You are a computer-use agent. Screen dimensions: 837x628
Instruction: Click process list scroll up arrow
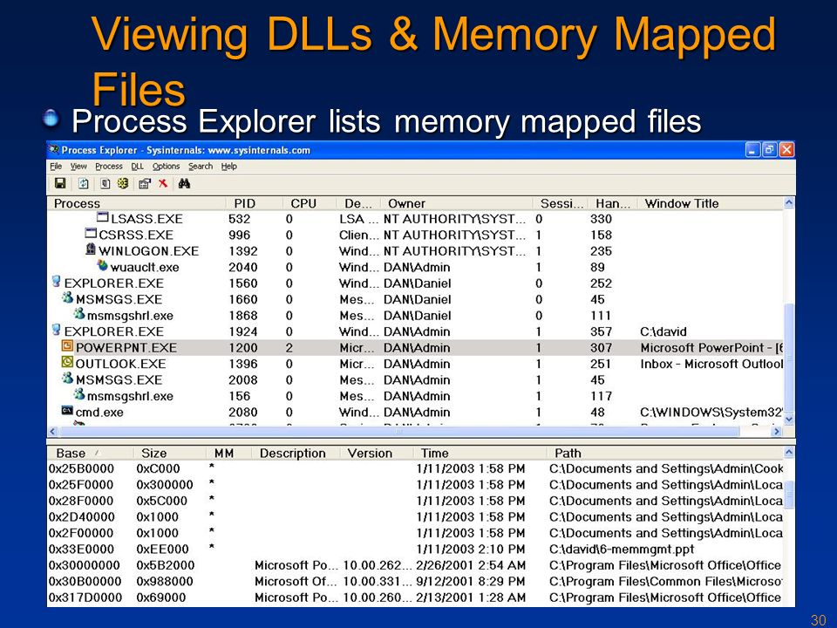tap(788, 203)
